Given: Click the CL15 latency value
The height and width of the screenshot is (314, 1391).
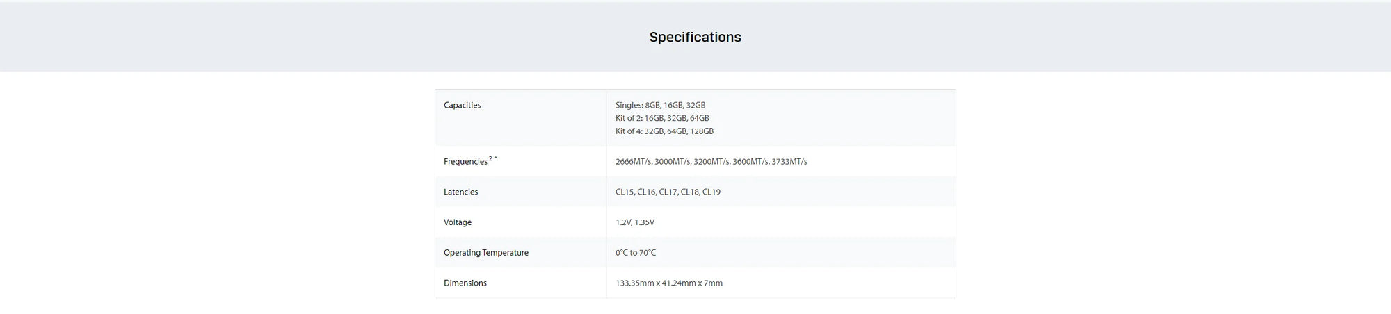Looking at the screenshot, I should [625, 192].
